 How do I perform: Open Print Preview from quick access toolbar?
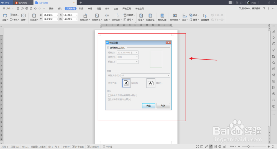31,9
